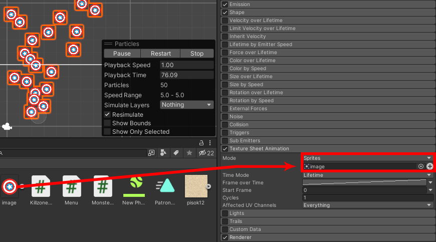This screenshot has height=242, width=436.
Task: Grab the Particles overlay drag handle
Action: pyautogui.click(x=108, y=44)
